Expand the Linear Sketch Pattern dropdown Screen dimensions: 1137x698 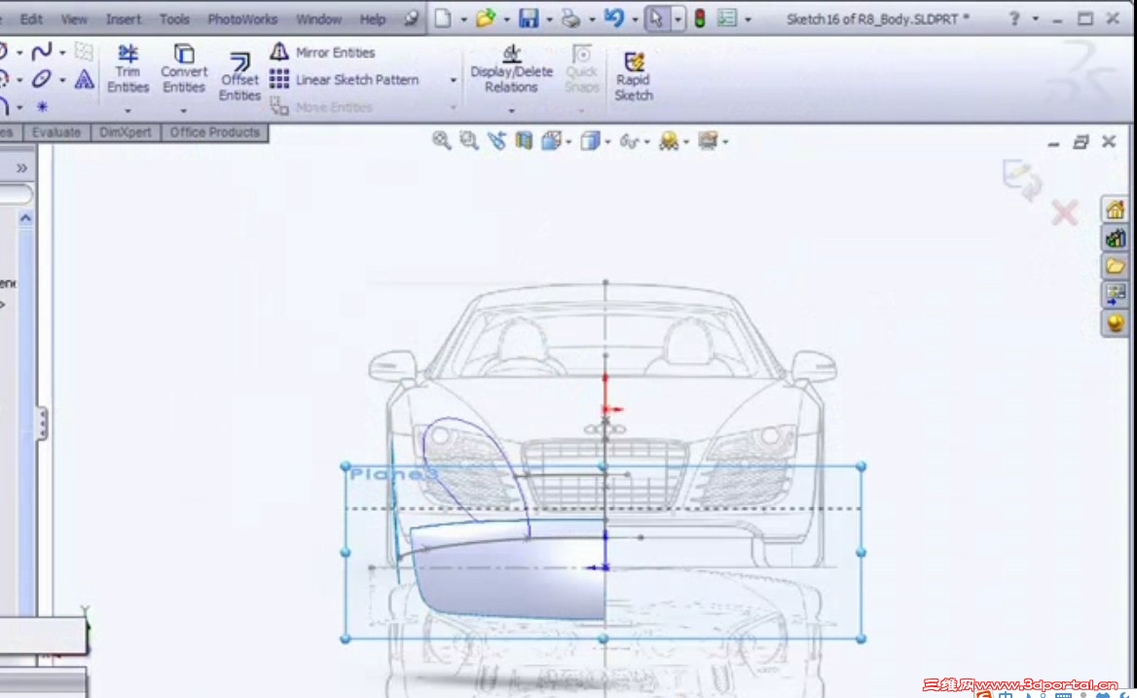454,80
